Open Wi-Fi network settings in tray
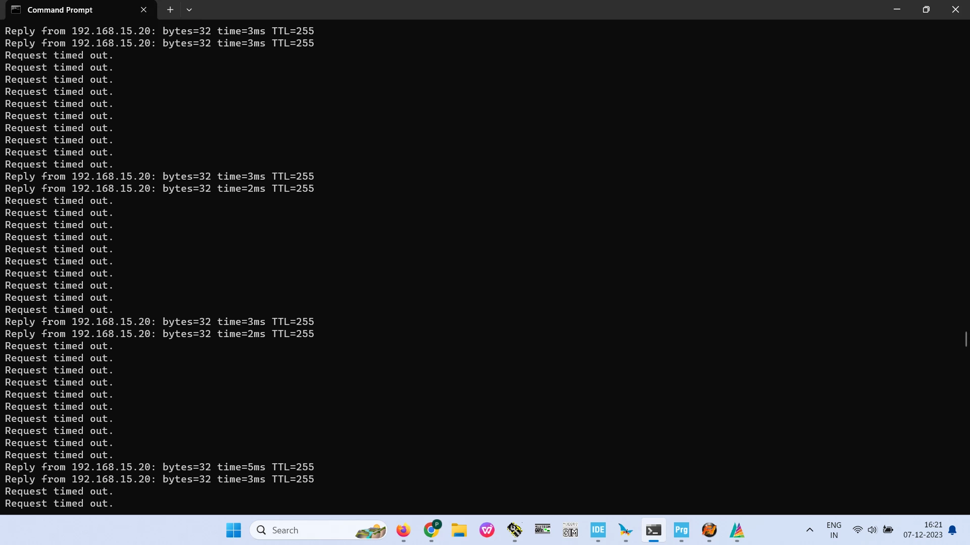The image size is (970, 545). point(857,530)
